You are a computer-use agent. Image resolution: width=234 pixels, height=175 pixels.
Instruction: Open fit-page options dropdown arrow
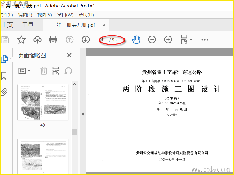(191, 40)
